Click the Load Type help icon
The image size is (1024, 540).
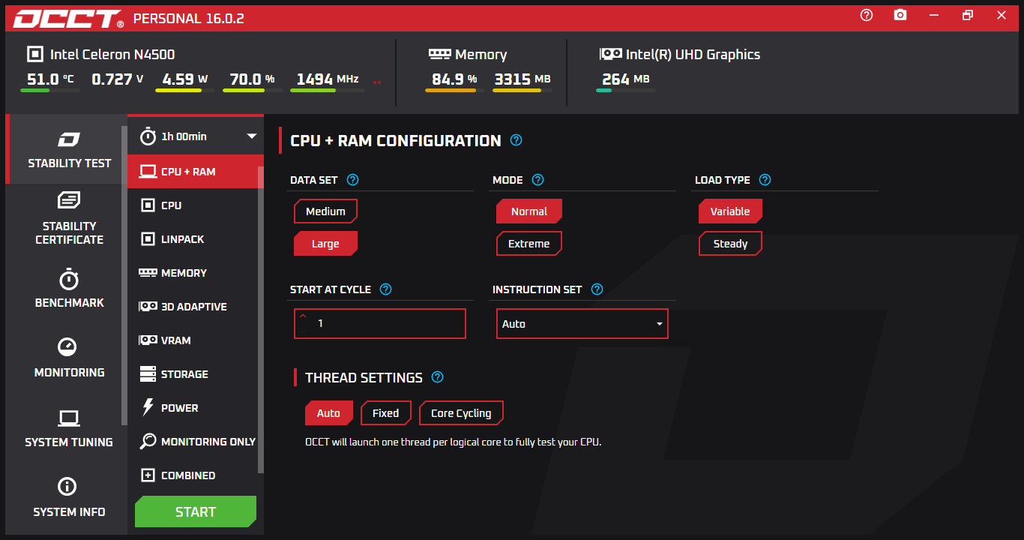(765, 180)
